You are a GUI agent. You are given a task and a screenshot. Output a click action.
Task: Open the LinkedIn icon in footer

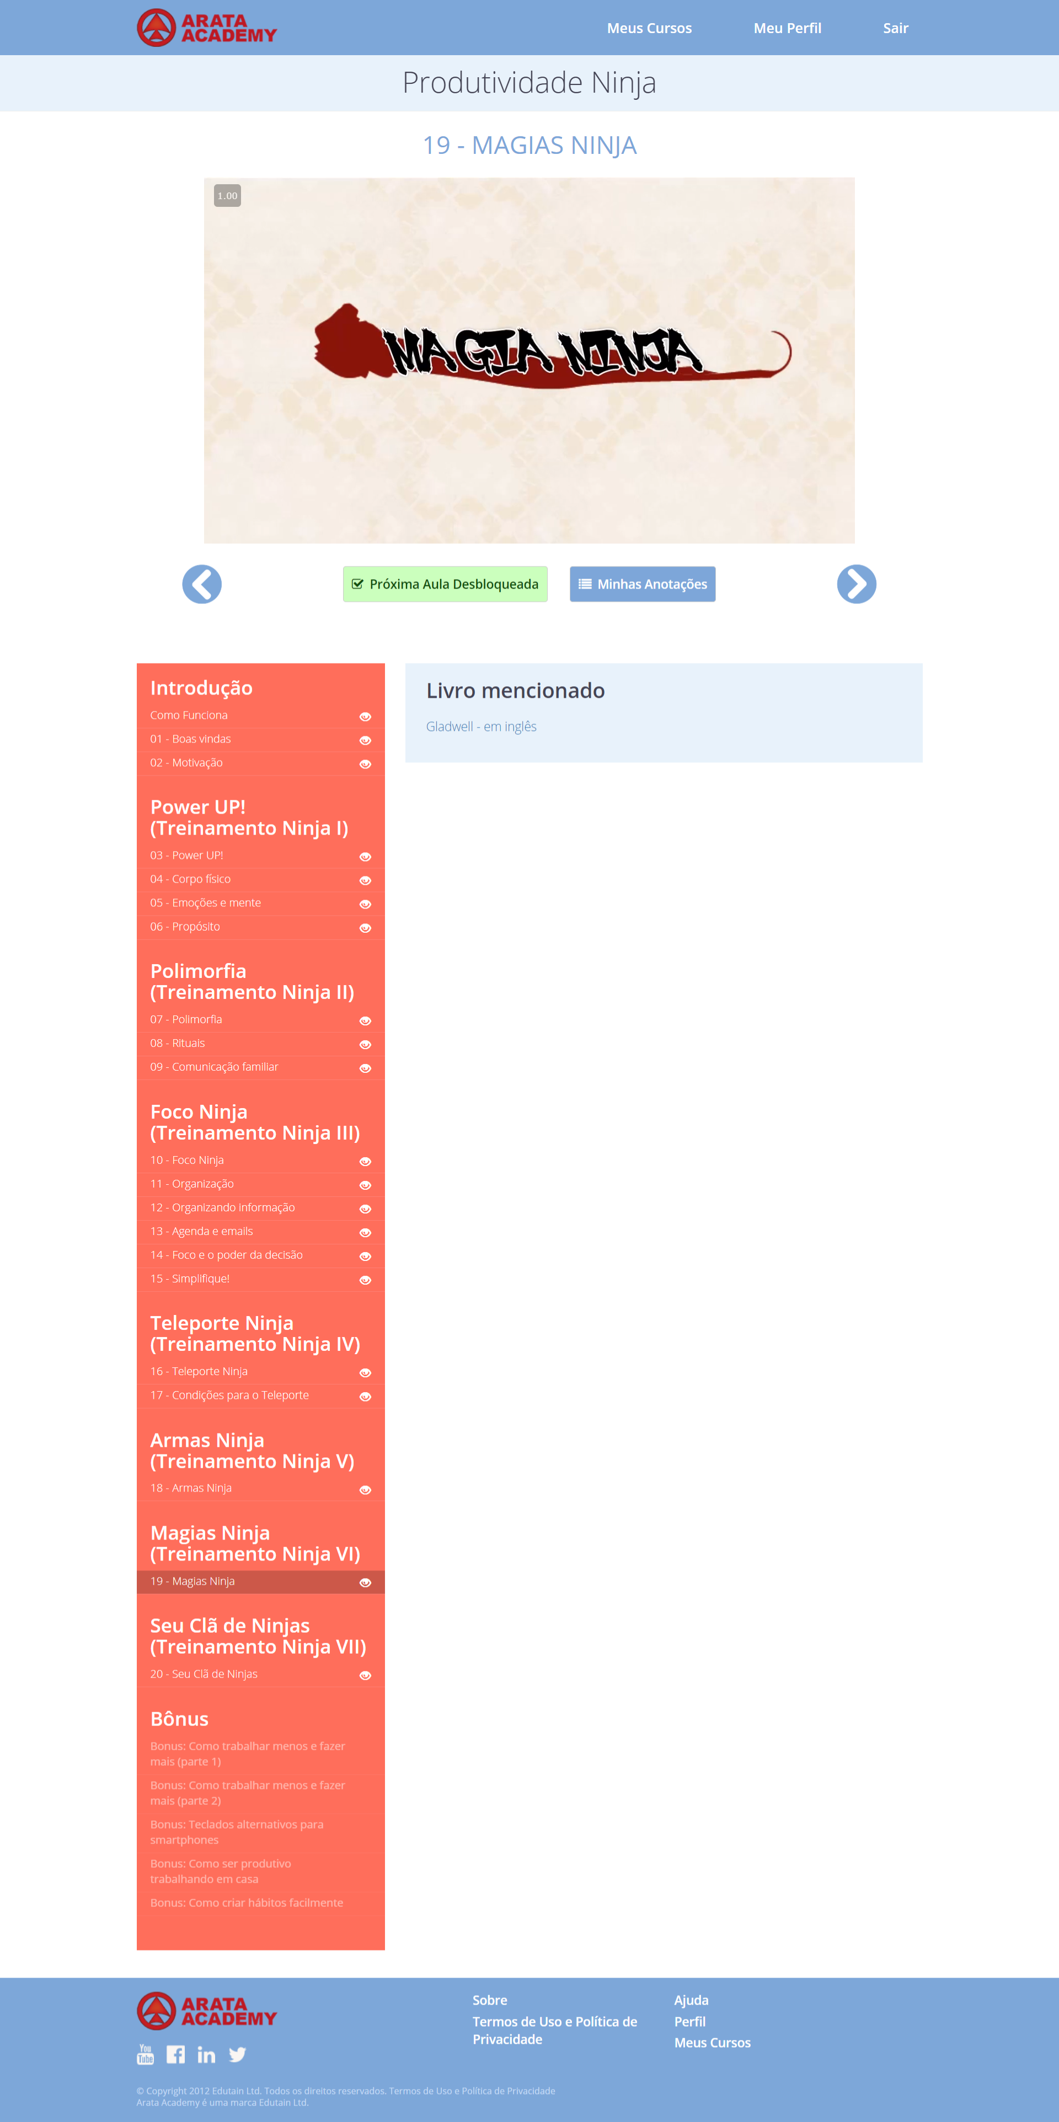click(207, 2055)
